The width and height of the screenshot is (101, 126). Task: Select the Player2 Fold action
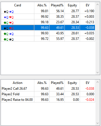48,94
